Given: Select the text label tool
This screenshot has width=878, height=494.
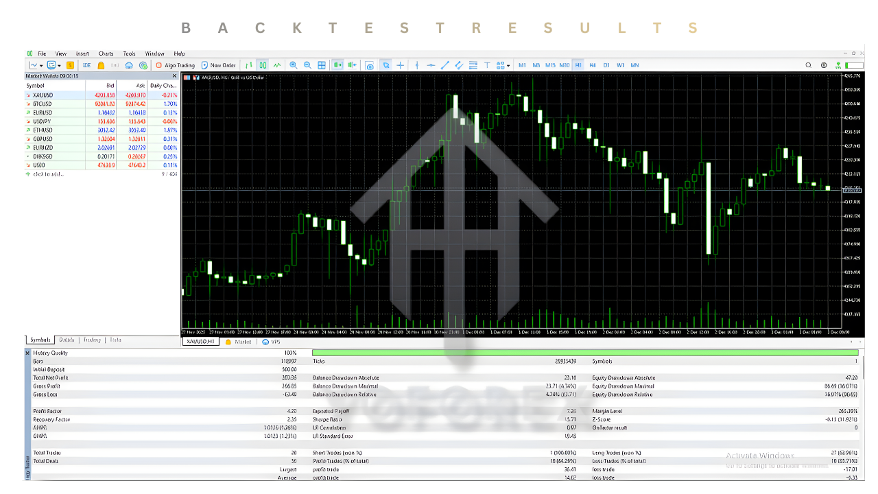Looking at the screenshot, I should coord(487,65).
